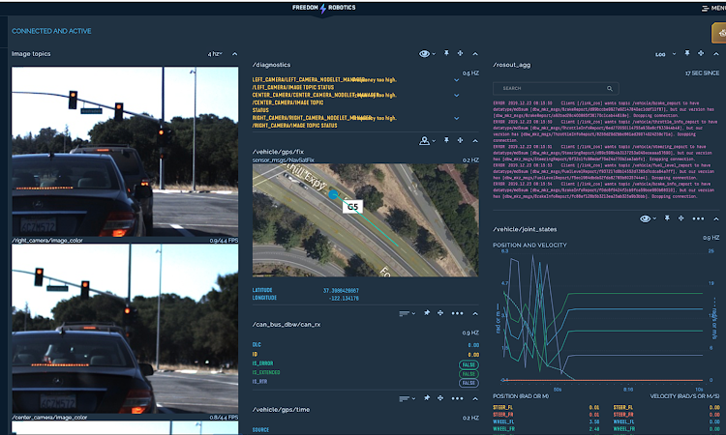This screenshot has height=435, width=726.
Task: Click the IS_ERROR FALSE badge
Action: [469, 364]
